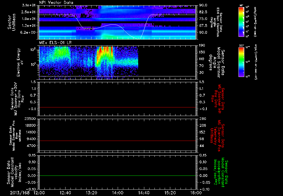Screen dimensions: 283x196
Task: Click the 14:00 time axis label
Action: click(x=117, y=192)
